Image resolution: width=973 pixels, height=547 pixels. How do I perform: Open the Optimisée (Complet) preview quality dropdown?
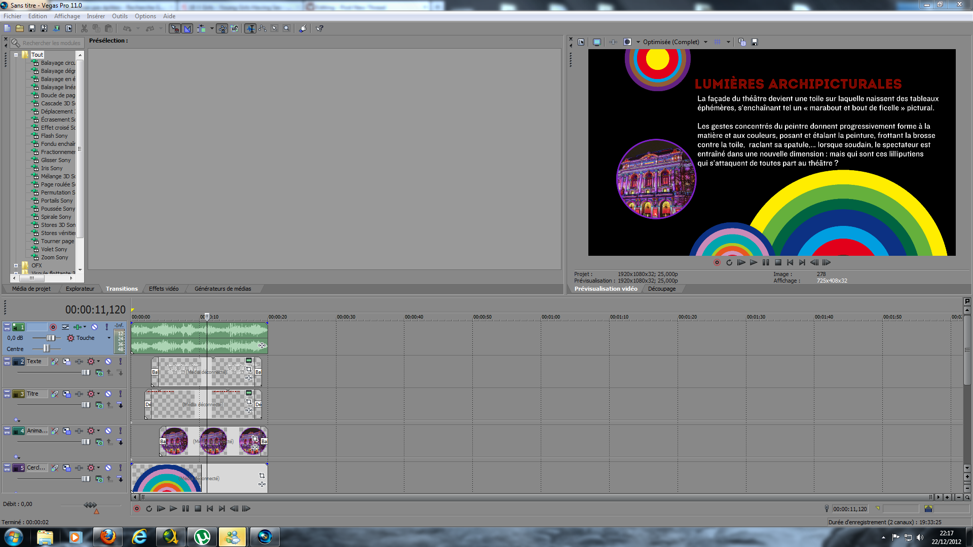(x=705, y=42)
